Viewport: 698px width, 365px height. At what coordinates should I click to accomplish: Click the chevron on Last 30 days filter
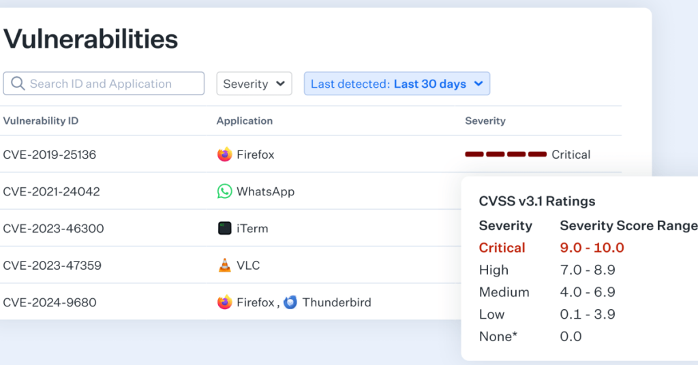point(479,84)
